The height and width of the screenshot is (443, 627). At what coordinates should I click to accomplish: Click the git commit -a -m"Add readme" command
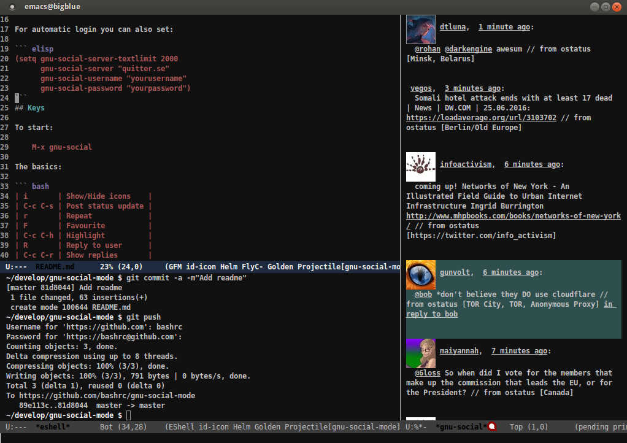tap(187, 278)
